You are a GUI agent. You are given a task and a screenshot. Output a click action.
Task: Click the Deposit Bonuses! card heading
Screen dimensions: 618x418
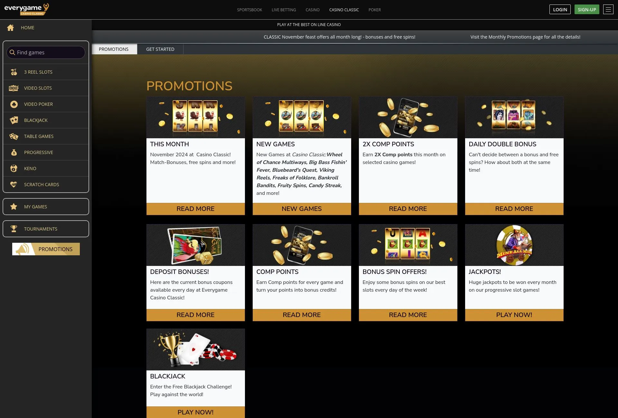tap(179, 272)
